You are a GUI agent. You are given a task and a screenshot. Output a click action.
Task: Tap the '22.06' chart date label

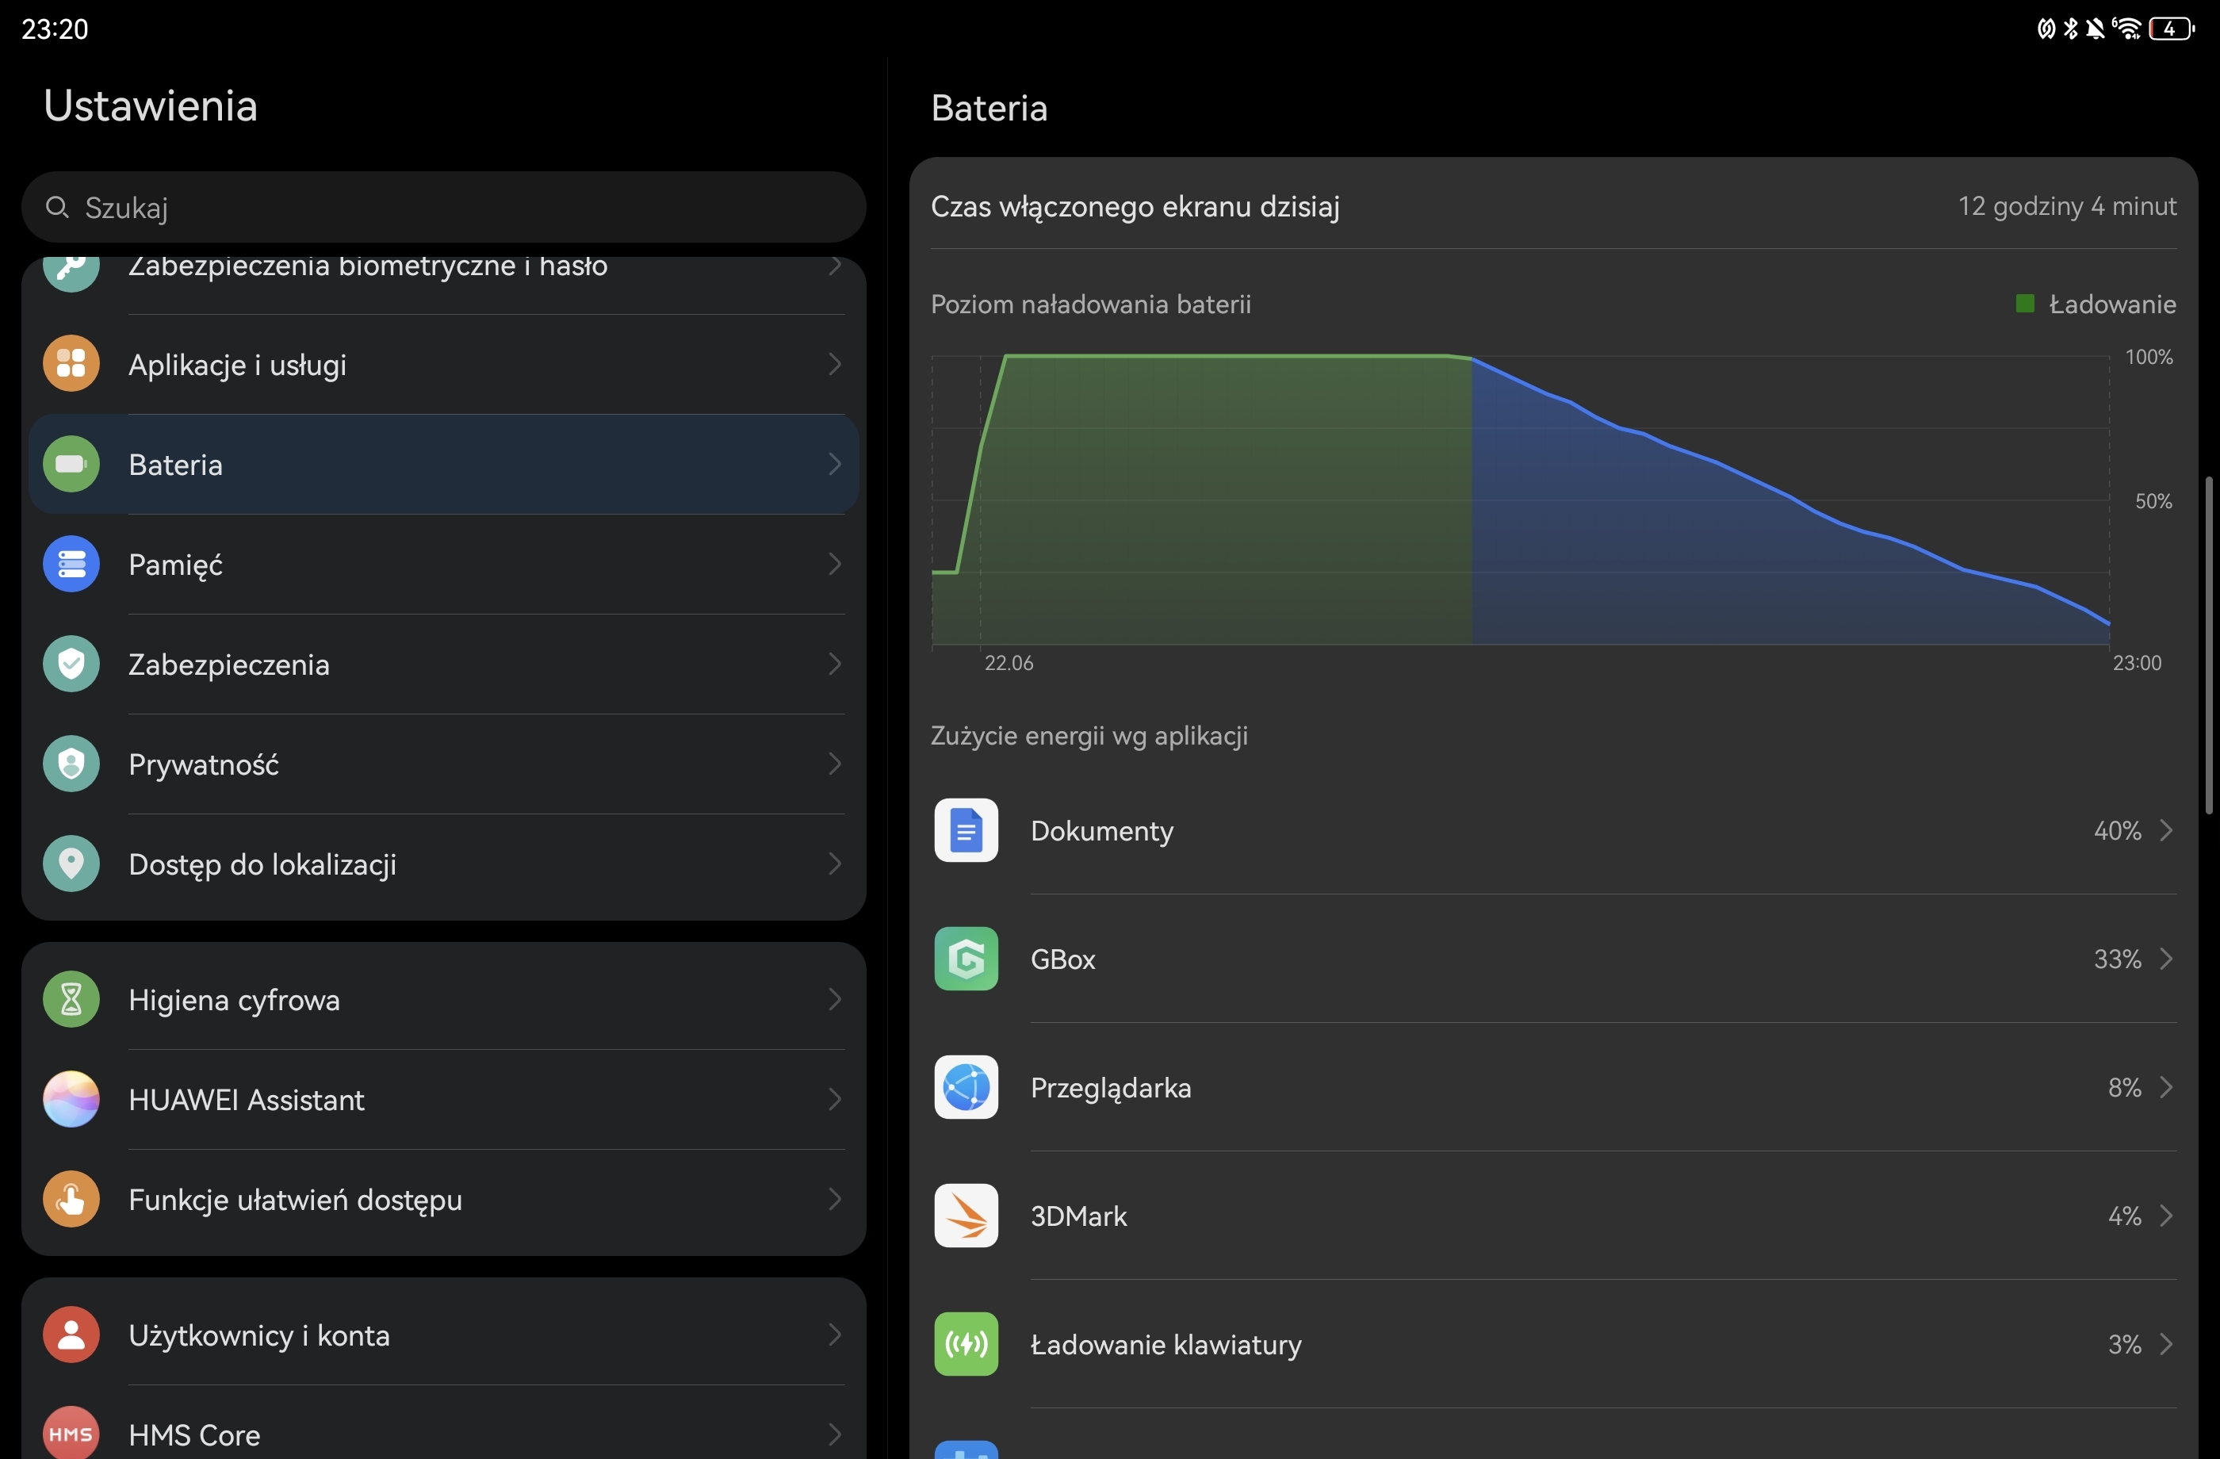pos(1009,662)
